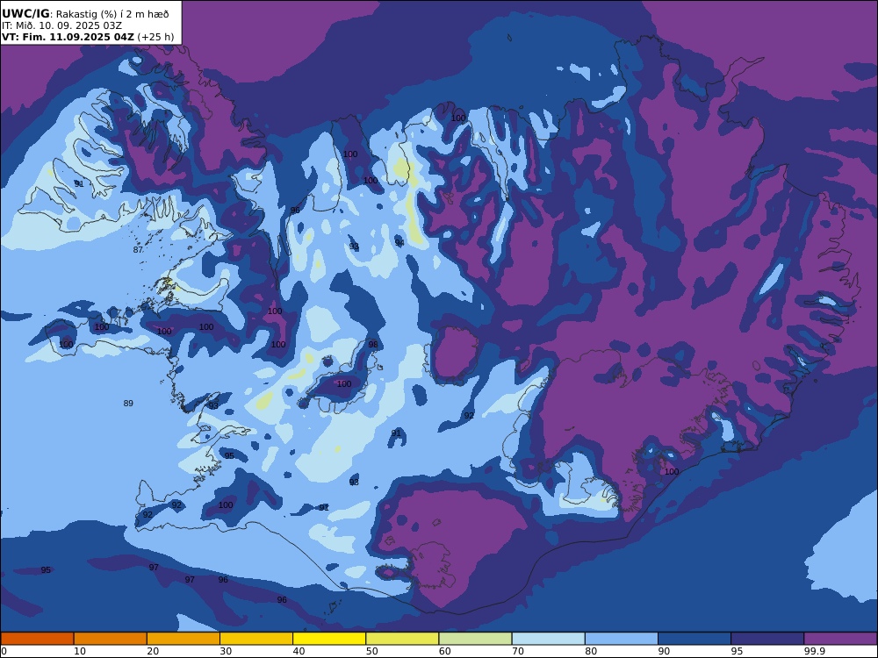The height and width of the screenshot is (658, 878).
Task: Click the legend tick label '90'
Action: point(664,651)
